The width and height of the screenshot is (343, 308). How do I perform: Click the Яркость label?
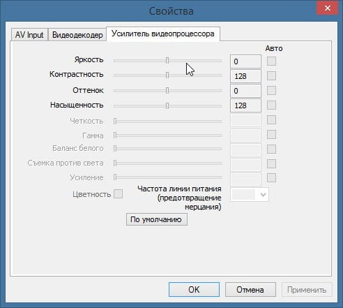89,60
